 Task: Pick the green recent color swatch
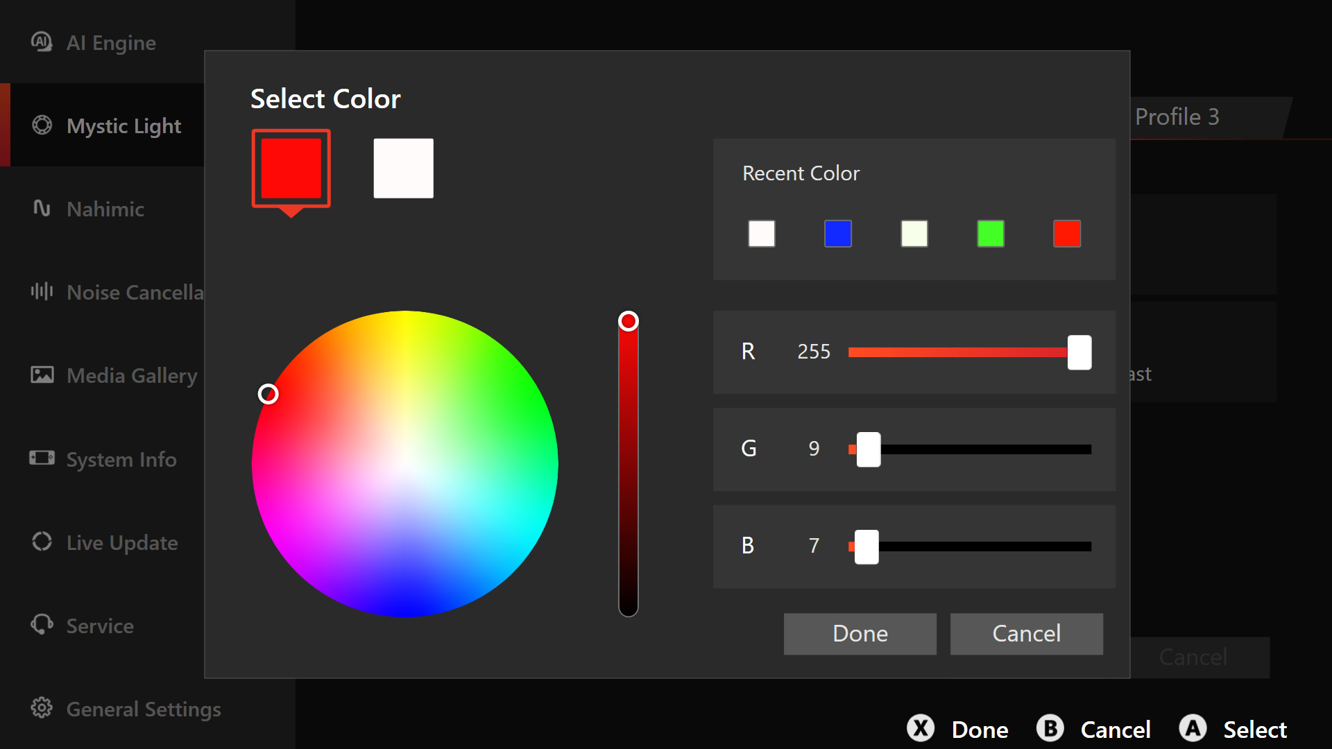click(x=991, y=234)
